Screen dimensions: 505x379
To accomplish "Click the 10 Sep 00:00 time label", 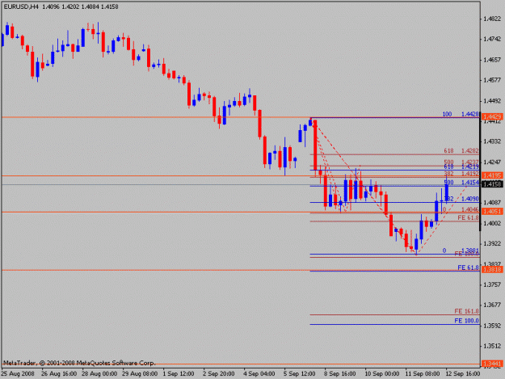I will point(382,373).
